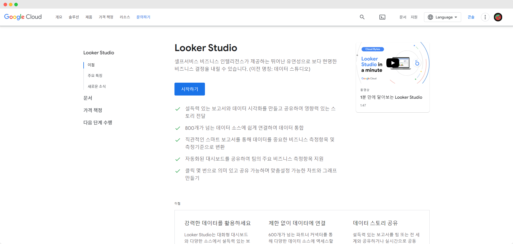Screen dimensions: 513x244
Task: Click the Looker Studio main page title
Action: tap(206, 48)
